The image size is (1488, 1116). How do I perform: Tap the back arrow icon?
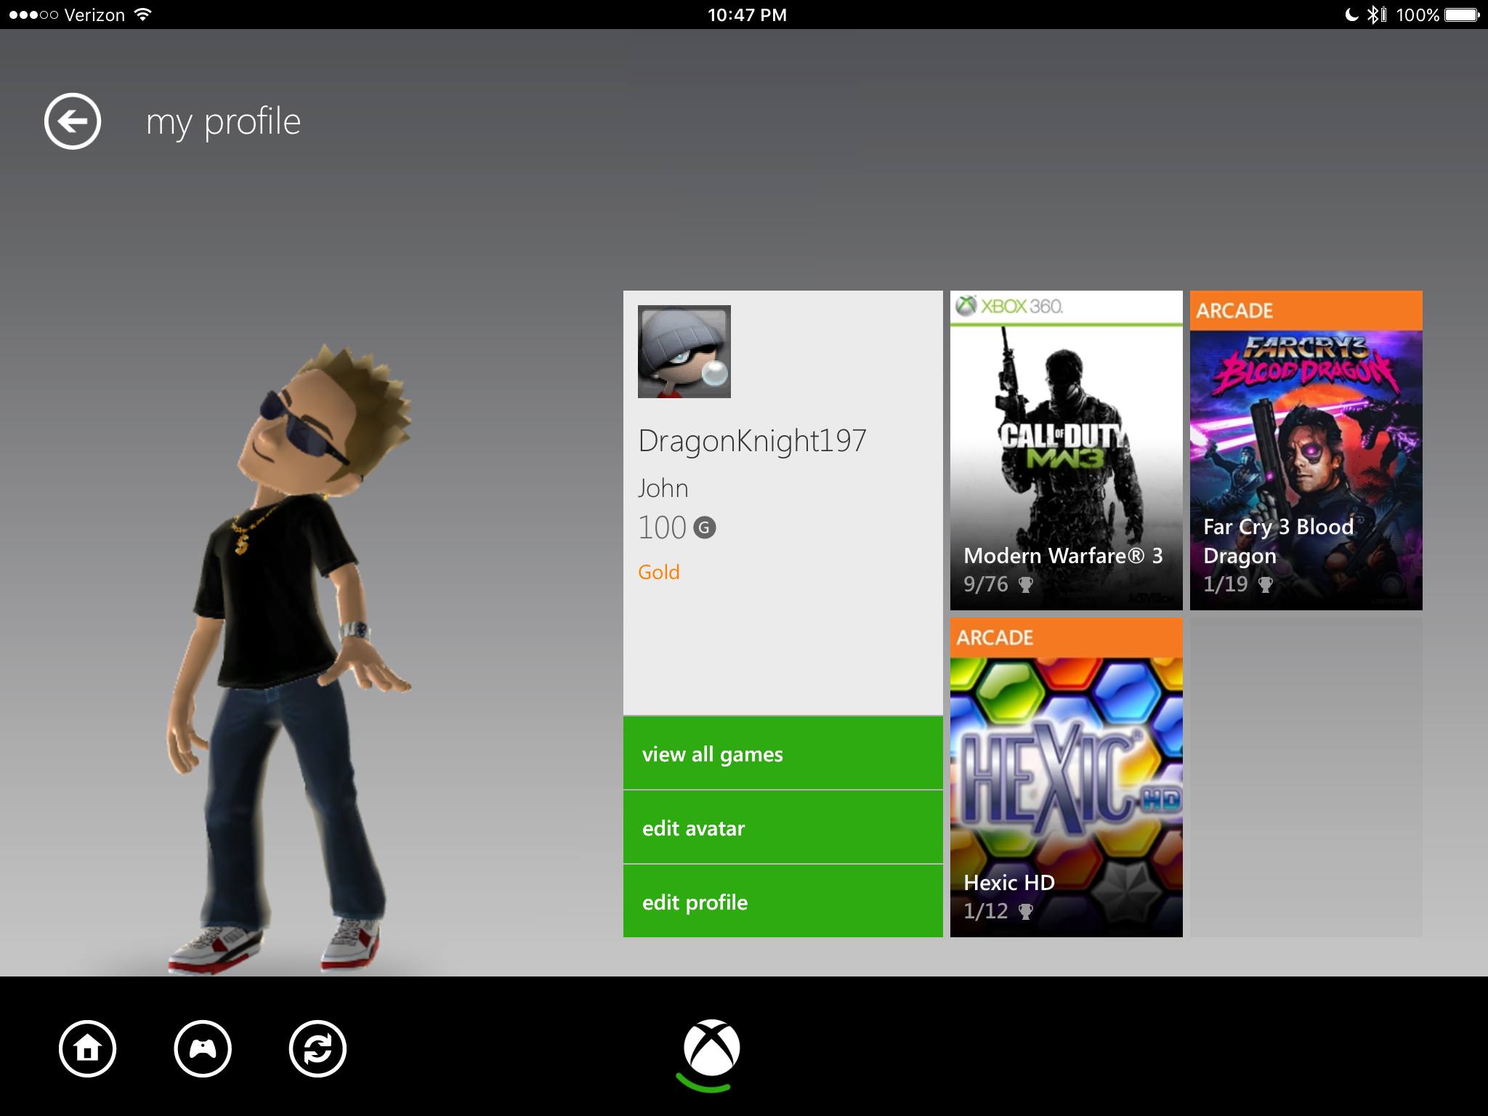pyautogui.click(x=73, y=121)
